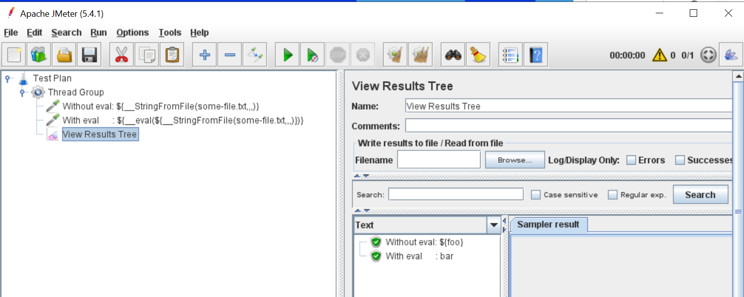This screenshot has width=744, height=297.
Task: Click into the Name input field
Action: (568, 106)
